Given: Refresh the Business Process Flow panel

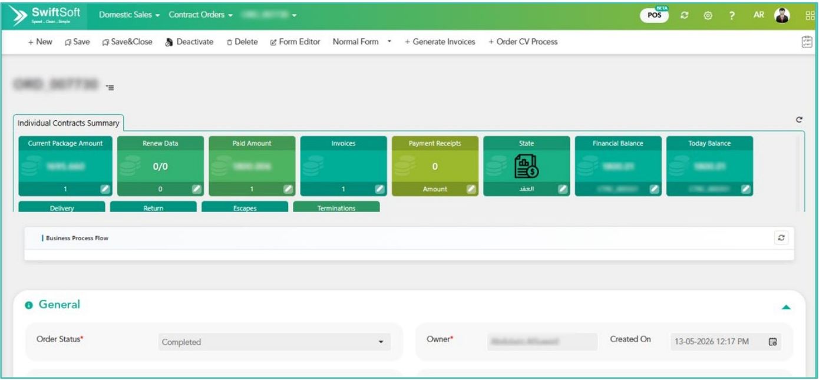Looking at the screenshot, I should coord(781,237).
